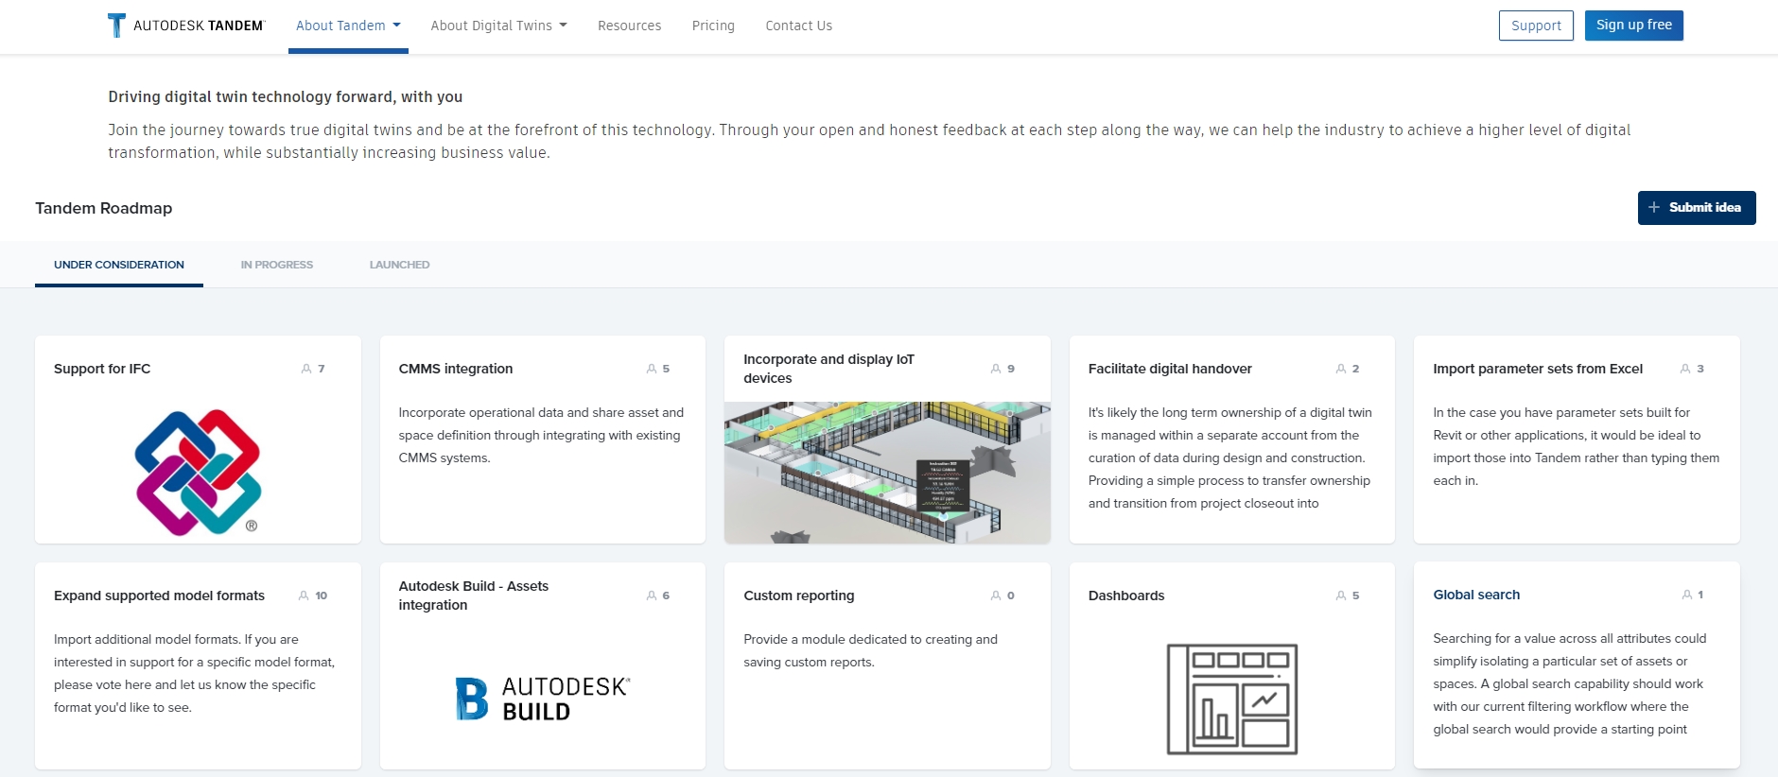Viewport: 1778px width, 777px height.
Task: Click vote icon on Import parameter sets card
Action: click(x=1685, y=369)
